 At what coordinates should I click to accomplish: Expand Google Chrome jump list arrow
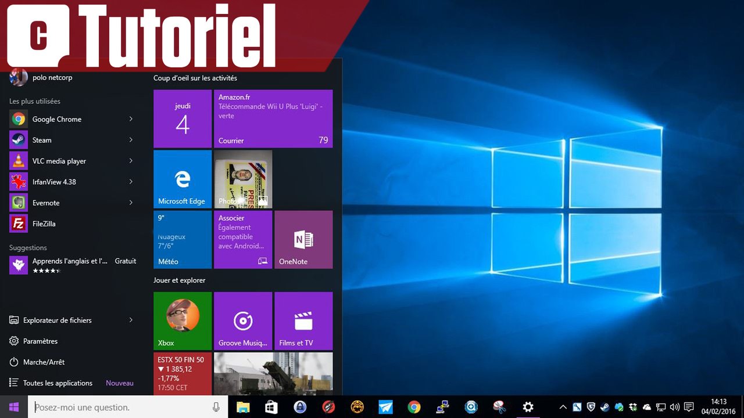131,119
